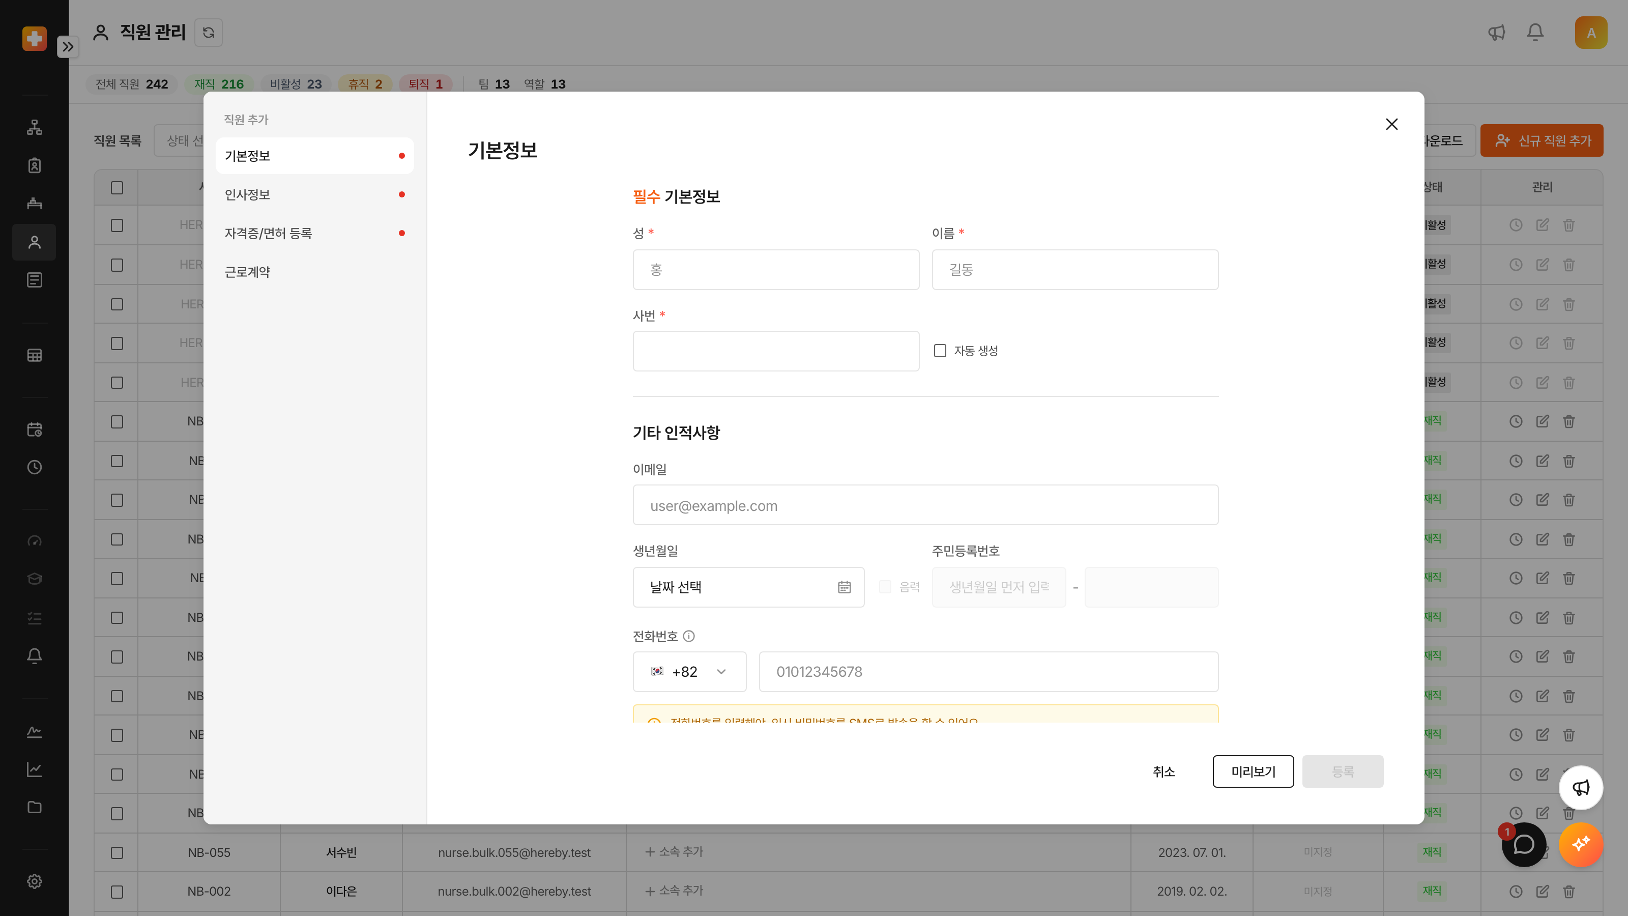Click the 취소 button
Viewport: 1628px width, 916px height.
(1164, 772)
